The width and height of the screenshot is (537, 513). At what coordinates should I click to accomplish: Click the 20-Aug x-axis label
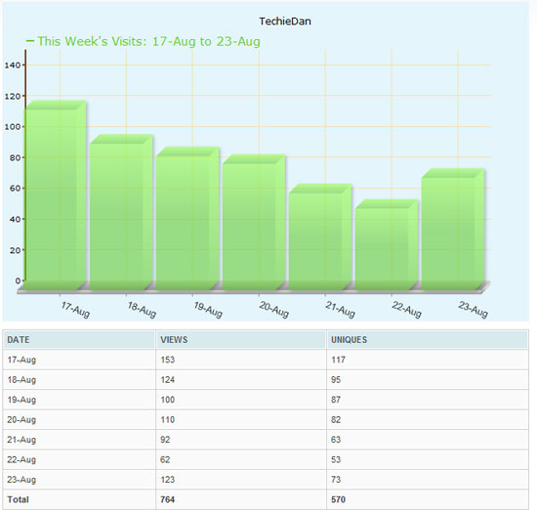pos(274,310)
